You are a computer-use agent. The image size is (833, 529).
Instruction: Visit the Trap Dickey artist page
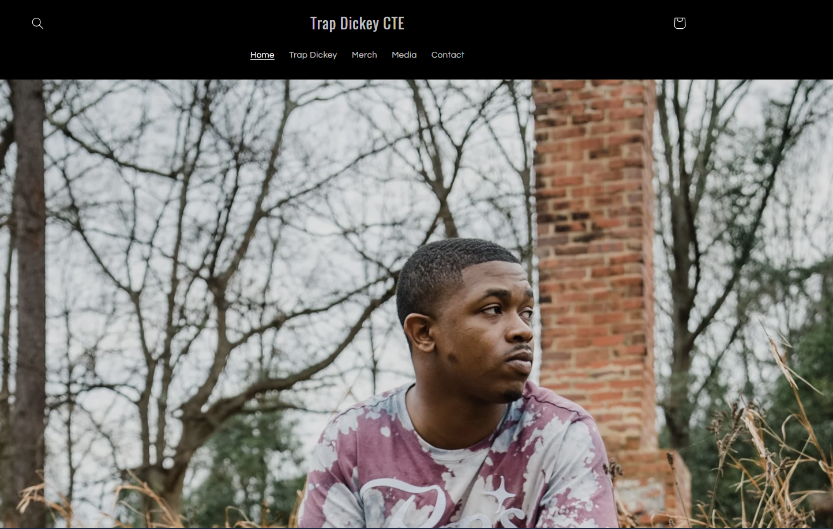click(313, 55)
